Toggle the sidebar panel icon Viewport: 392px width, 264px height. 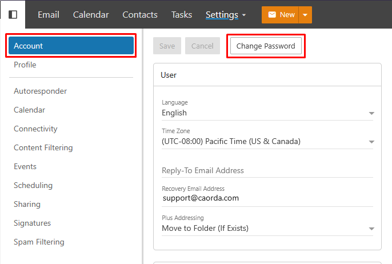[x=13, y=14]
